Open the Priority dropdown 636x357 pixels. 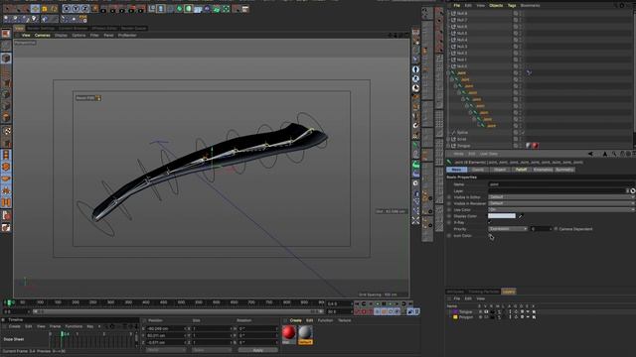[508, 229]
